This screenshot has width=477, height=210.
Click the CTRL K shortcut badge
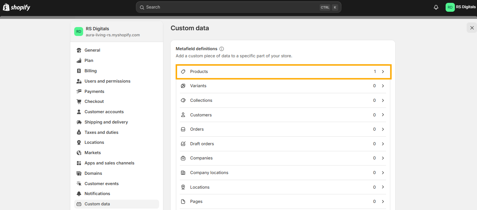tap(329, 7)
